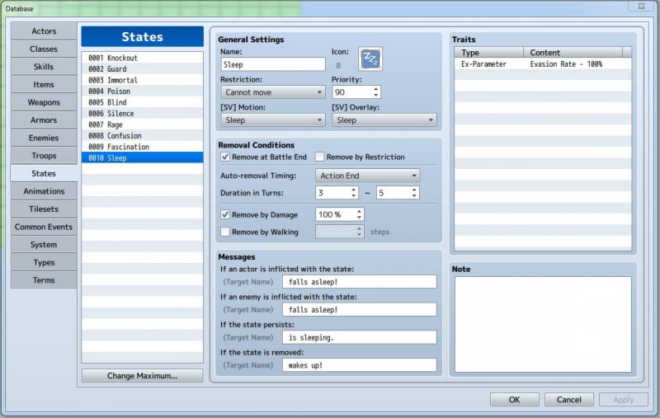Viewport: 660px width, 418px height.
Task: Toggle Remove by Damage checkbox
Action: click(x=225, y=214)
